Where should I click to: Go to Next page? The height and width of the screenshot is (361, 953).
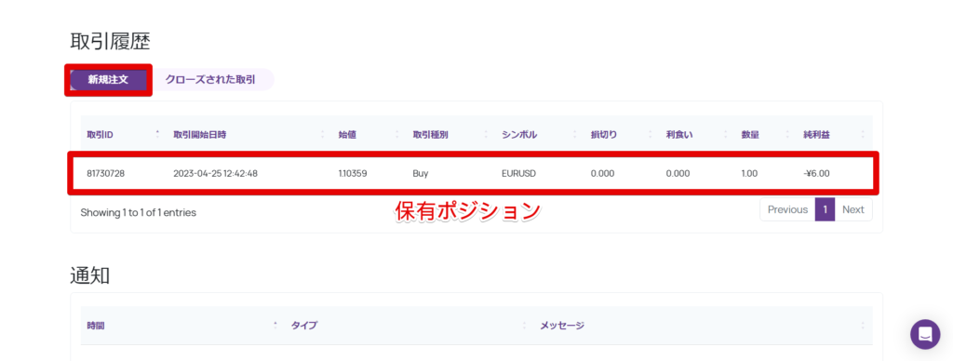pyautogui.click(x=853, y=209)
